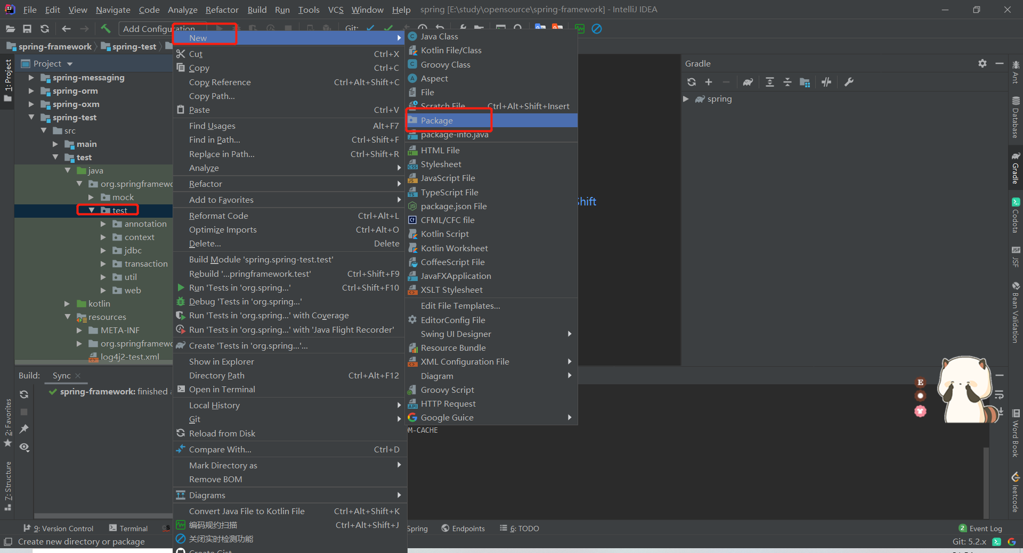
Task: Reimport Gradle projects with the refresh icon
Action: (x=692, y=82)
